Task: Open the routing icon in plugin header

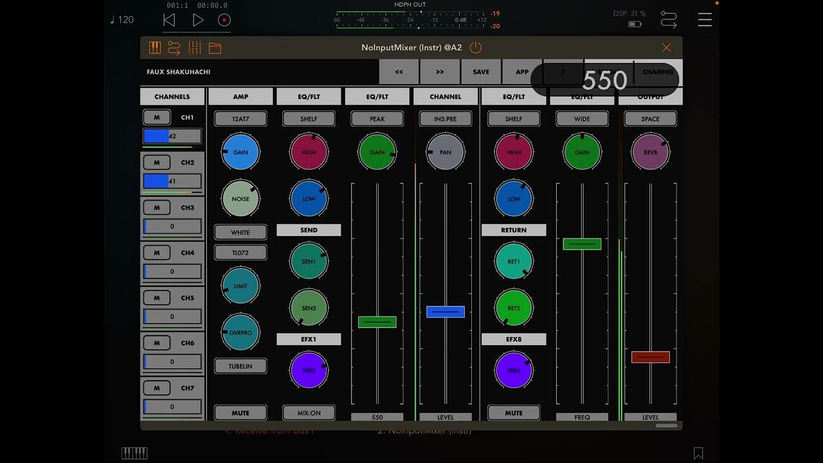Action: 174,48
